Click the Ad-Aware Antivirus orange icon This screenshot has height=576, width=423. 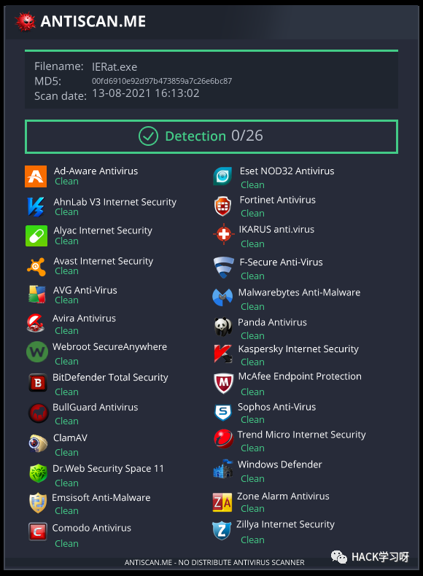tap(36, 176)
